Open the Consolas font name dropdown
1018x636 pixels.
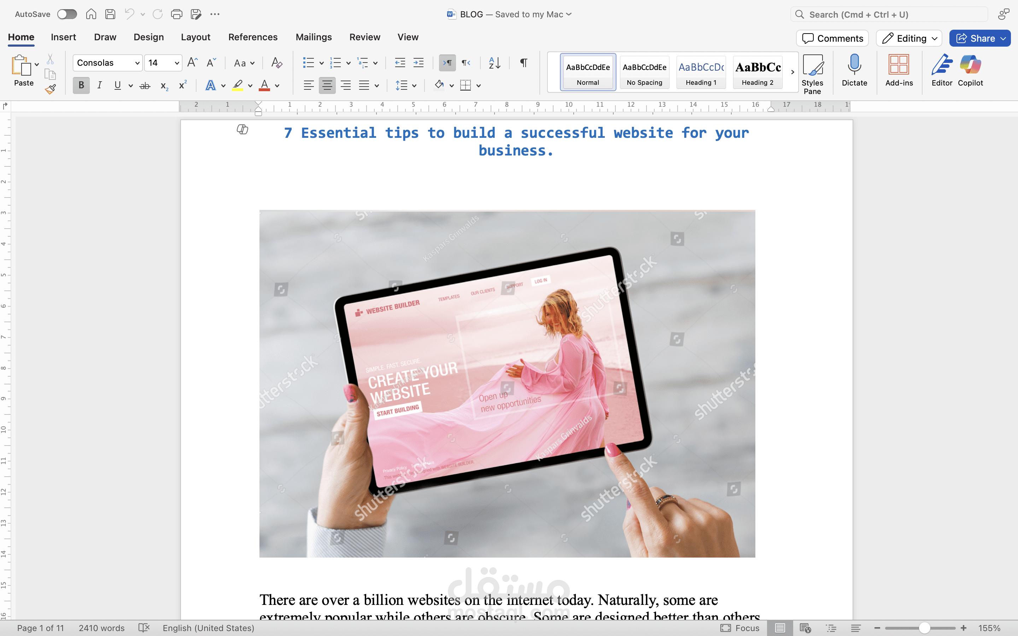[137, 63]
